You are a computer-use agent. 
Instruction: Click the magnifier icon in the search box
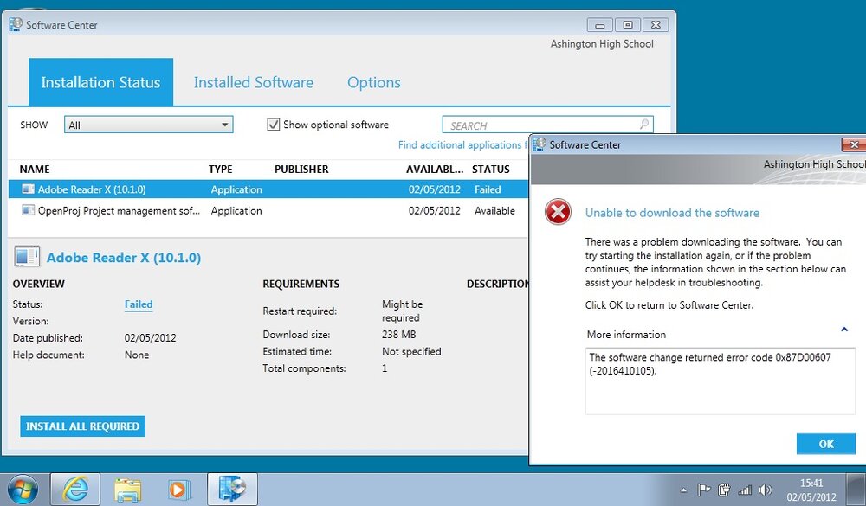click(x=644, y=125)
